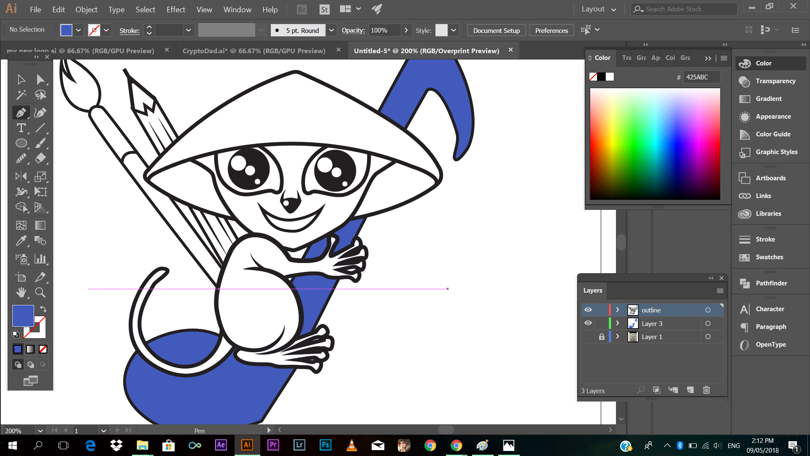Open the Pathfinder panel
Viewport: 810px width, 456px height.
point(771,283)
